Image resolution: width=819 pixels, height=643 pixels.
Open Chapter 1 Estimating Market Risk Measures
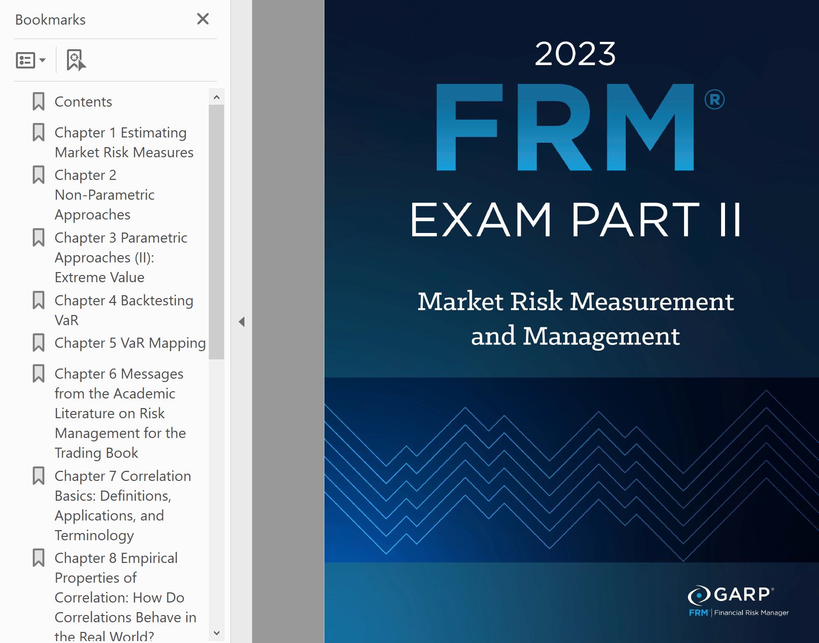[124, 142]
